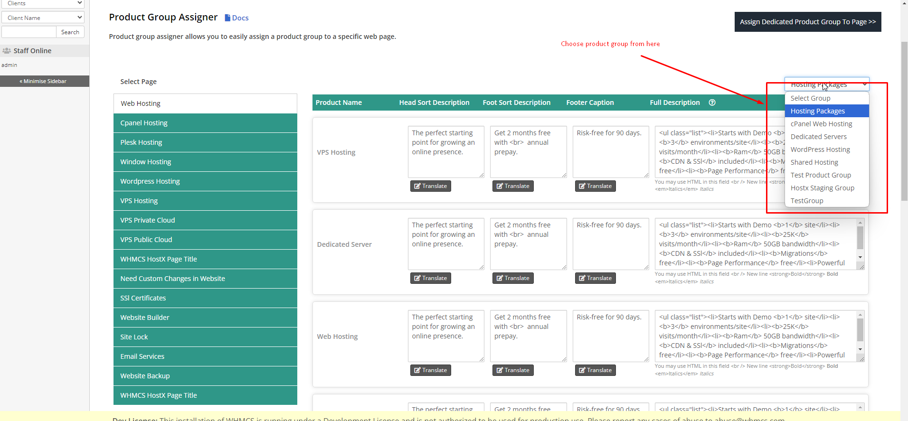Image resolution: width=908 pixels, height=421 pixels.
Task: Click Translate under VPS Hosting head description
Action: [x=430, y=186]
